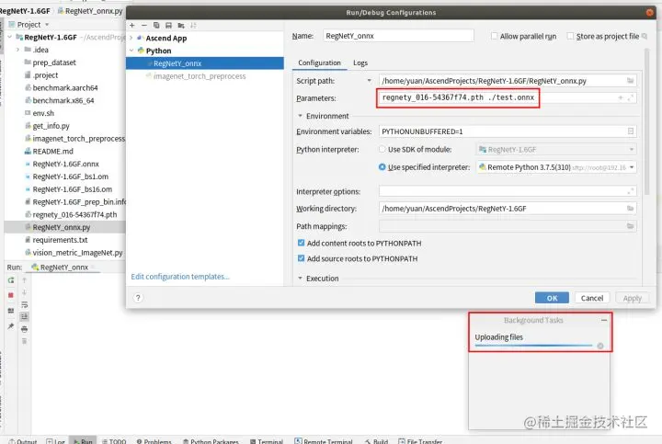This screenshot has height=444, width=662.
Task: Add a new run configuration with plus icon
Action: pyautogui.click(x=132, y=26)
